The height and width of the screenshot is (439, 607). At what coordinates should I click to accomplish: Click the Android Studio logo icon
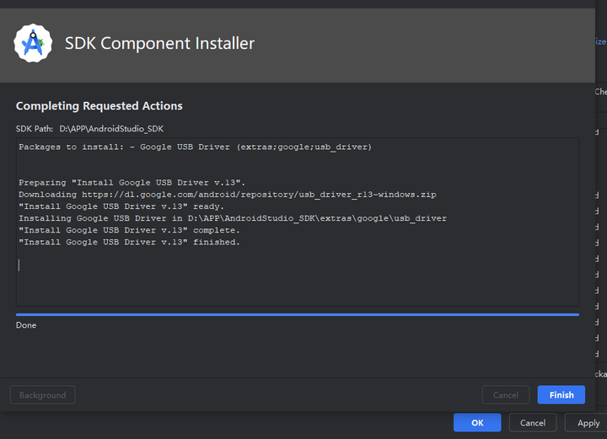click(x=33, y=43)
